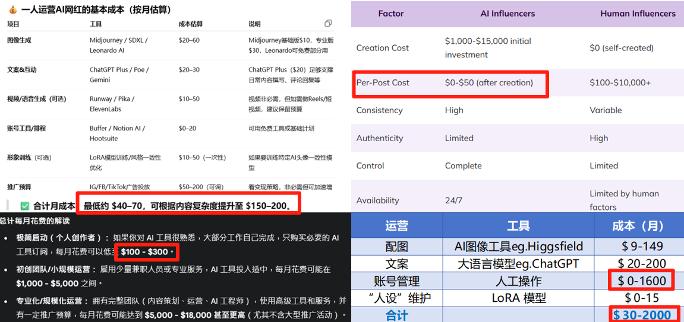Image resolution: width=684 pixels, height=322 pixels.
Task: Select the 成本估算 column header
Action: (x=190, y=24)
